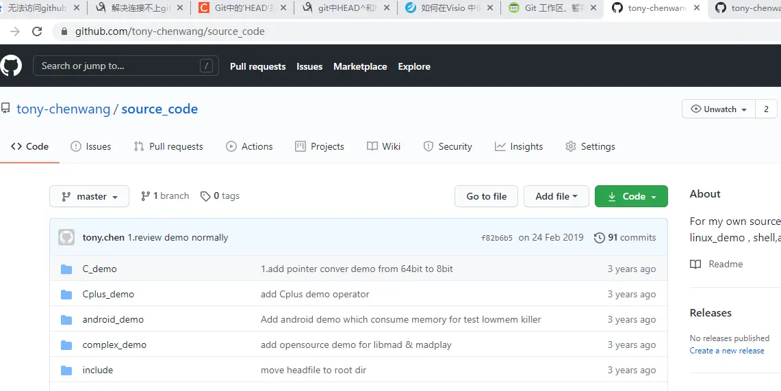
Task: Close the Git中的HEAD browser tab
Action: point(283,8)
